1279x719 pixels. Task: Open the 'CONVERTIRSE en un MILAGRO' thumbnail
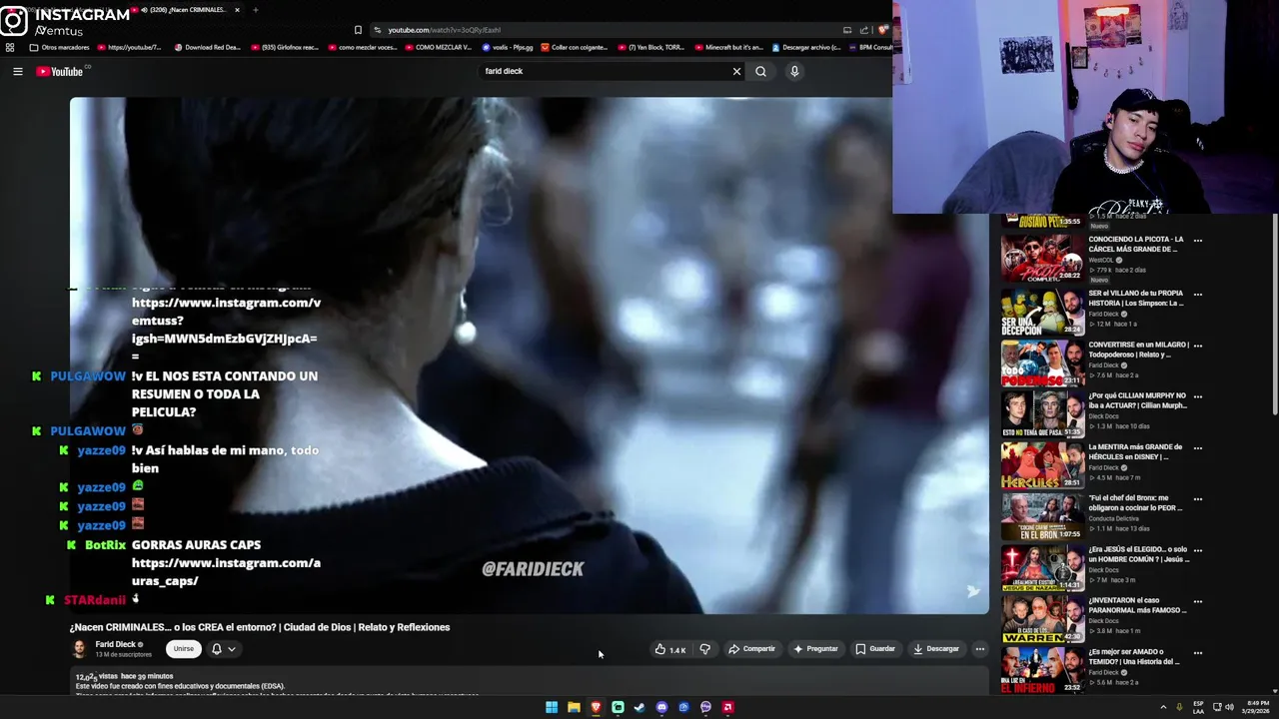(1041, 363)
